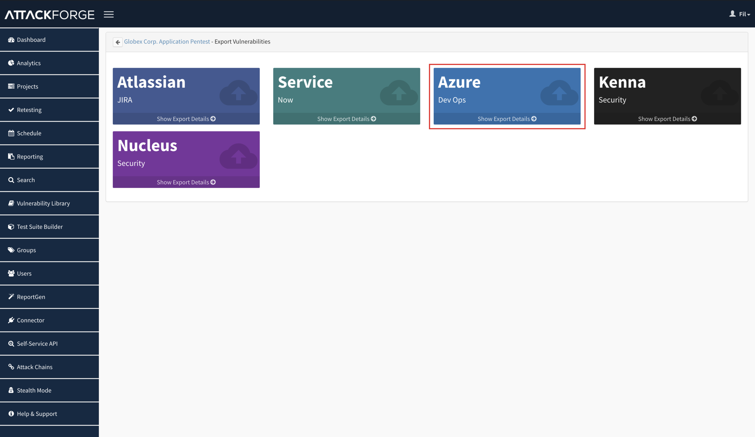This screenshot has height=437, width=755.
Task: Click the Atlassian card cloud upload icon
Action: click(239, 92)
